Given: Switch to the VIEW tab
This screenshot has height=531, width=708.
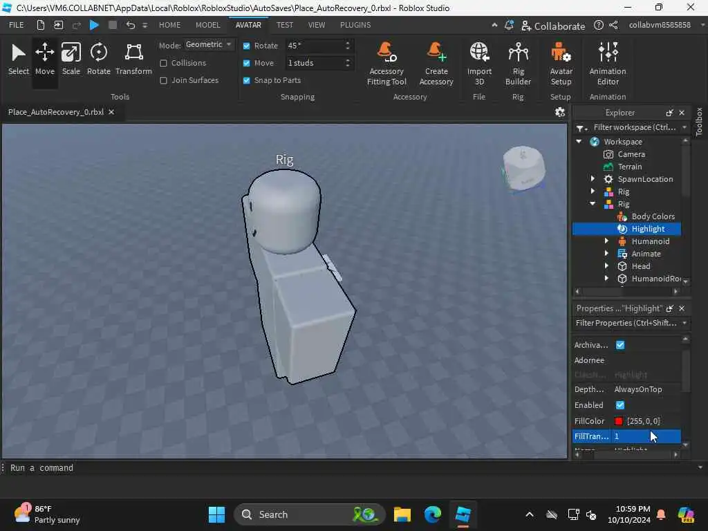Looking at the screenshot, I should click(316, 25).
